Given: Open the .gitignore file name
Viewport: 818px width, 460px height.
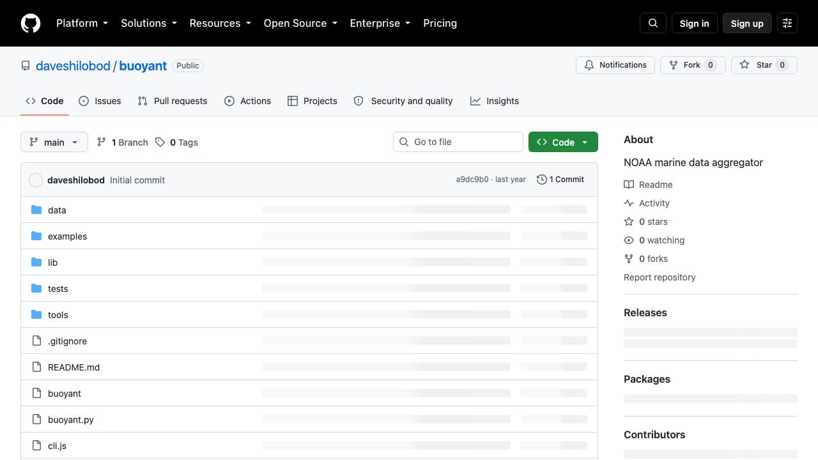Looking at the screenshot, I should click(67, 341).
